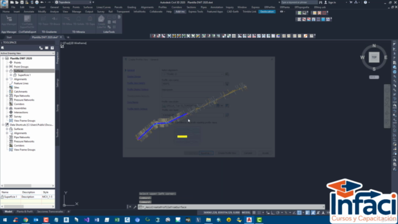Open the Settings side tab of Toolspace

coord(57,83)
